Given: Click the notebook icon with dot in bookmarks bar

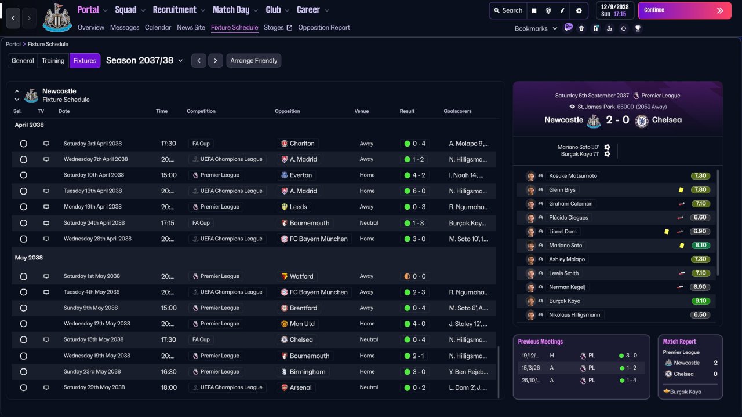Looking at the screenshot, I should pyautogui.click(x=595, y=28).
